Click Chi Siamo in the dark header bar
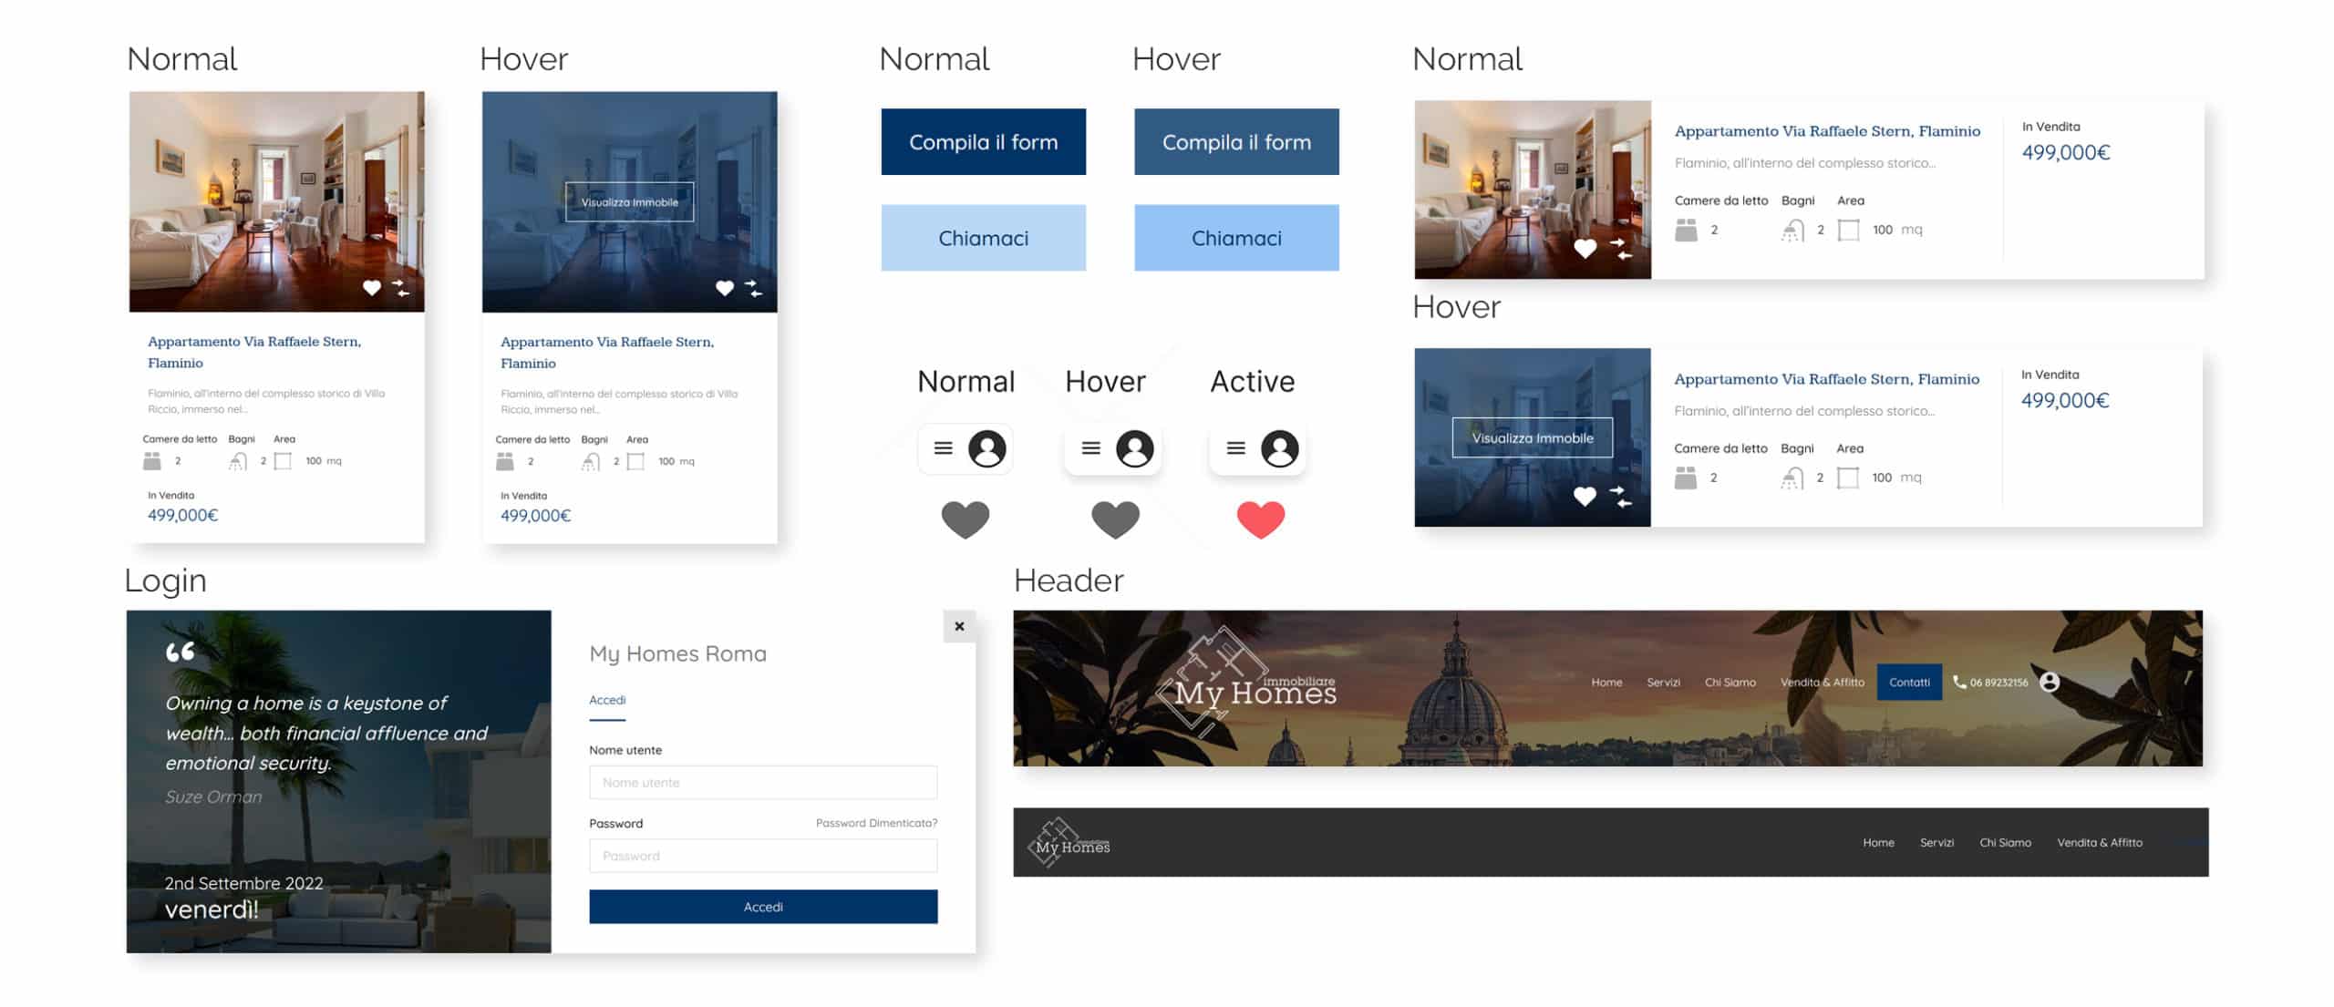The width and height of the screenshot is (2334, 1007). pos(2005,843)
